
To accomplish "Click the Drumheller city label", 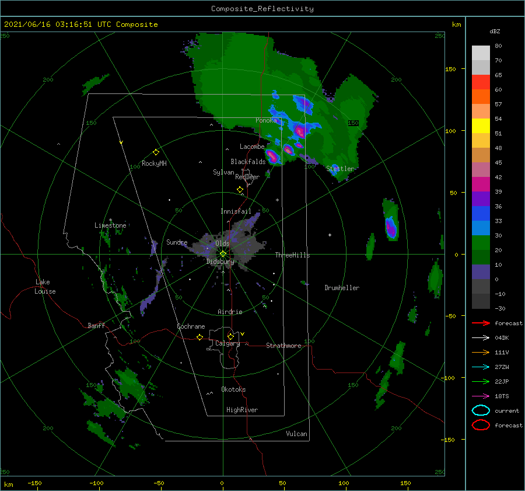I will point(342,288).
